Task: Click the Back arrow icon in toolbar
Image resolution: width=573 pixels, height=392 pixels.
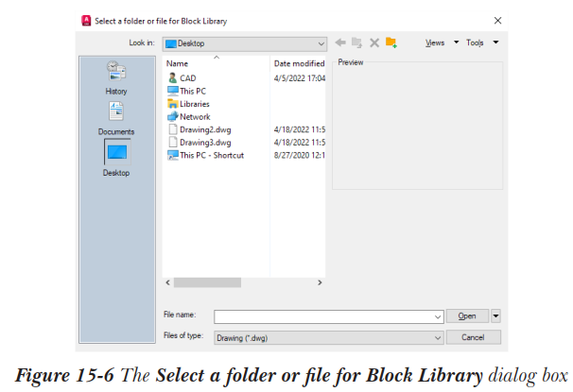Action: pos(340,43)
